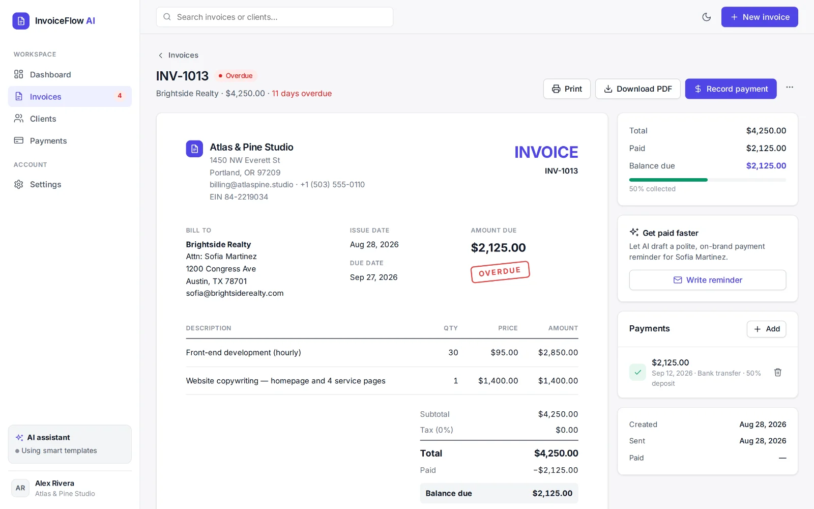Click the Website copywriting line item description
The width and height of the screenshot is (814, 509).
(286, 381)
